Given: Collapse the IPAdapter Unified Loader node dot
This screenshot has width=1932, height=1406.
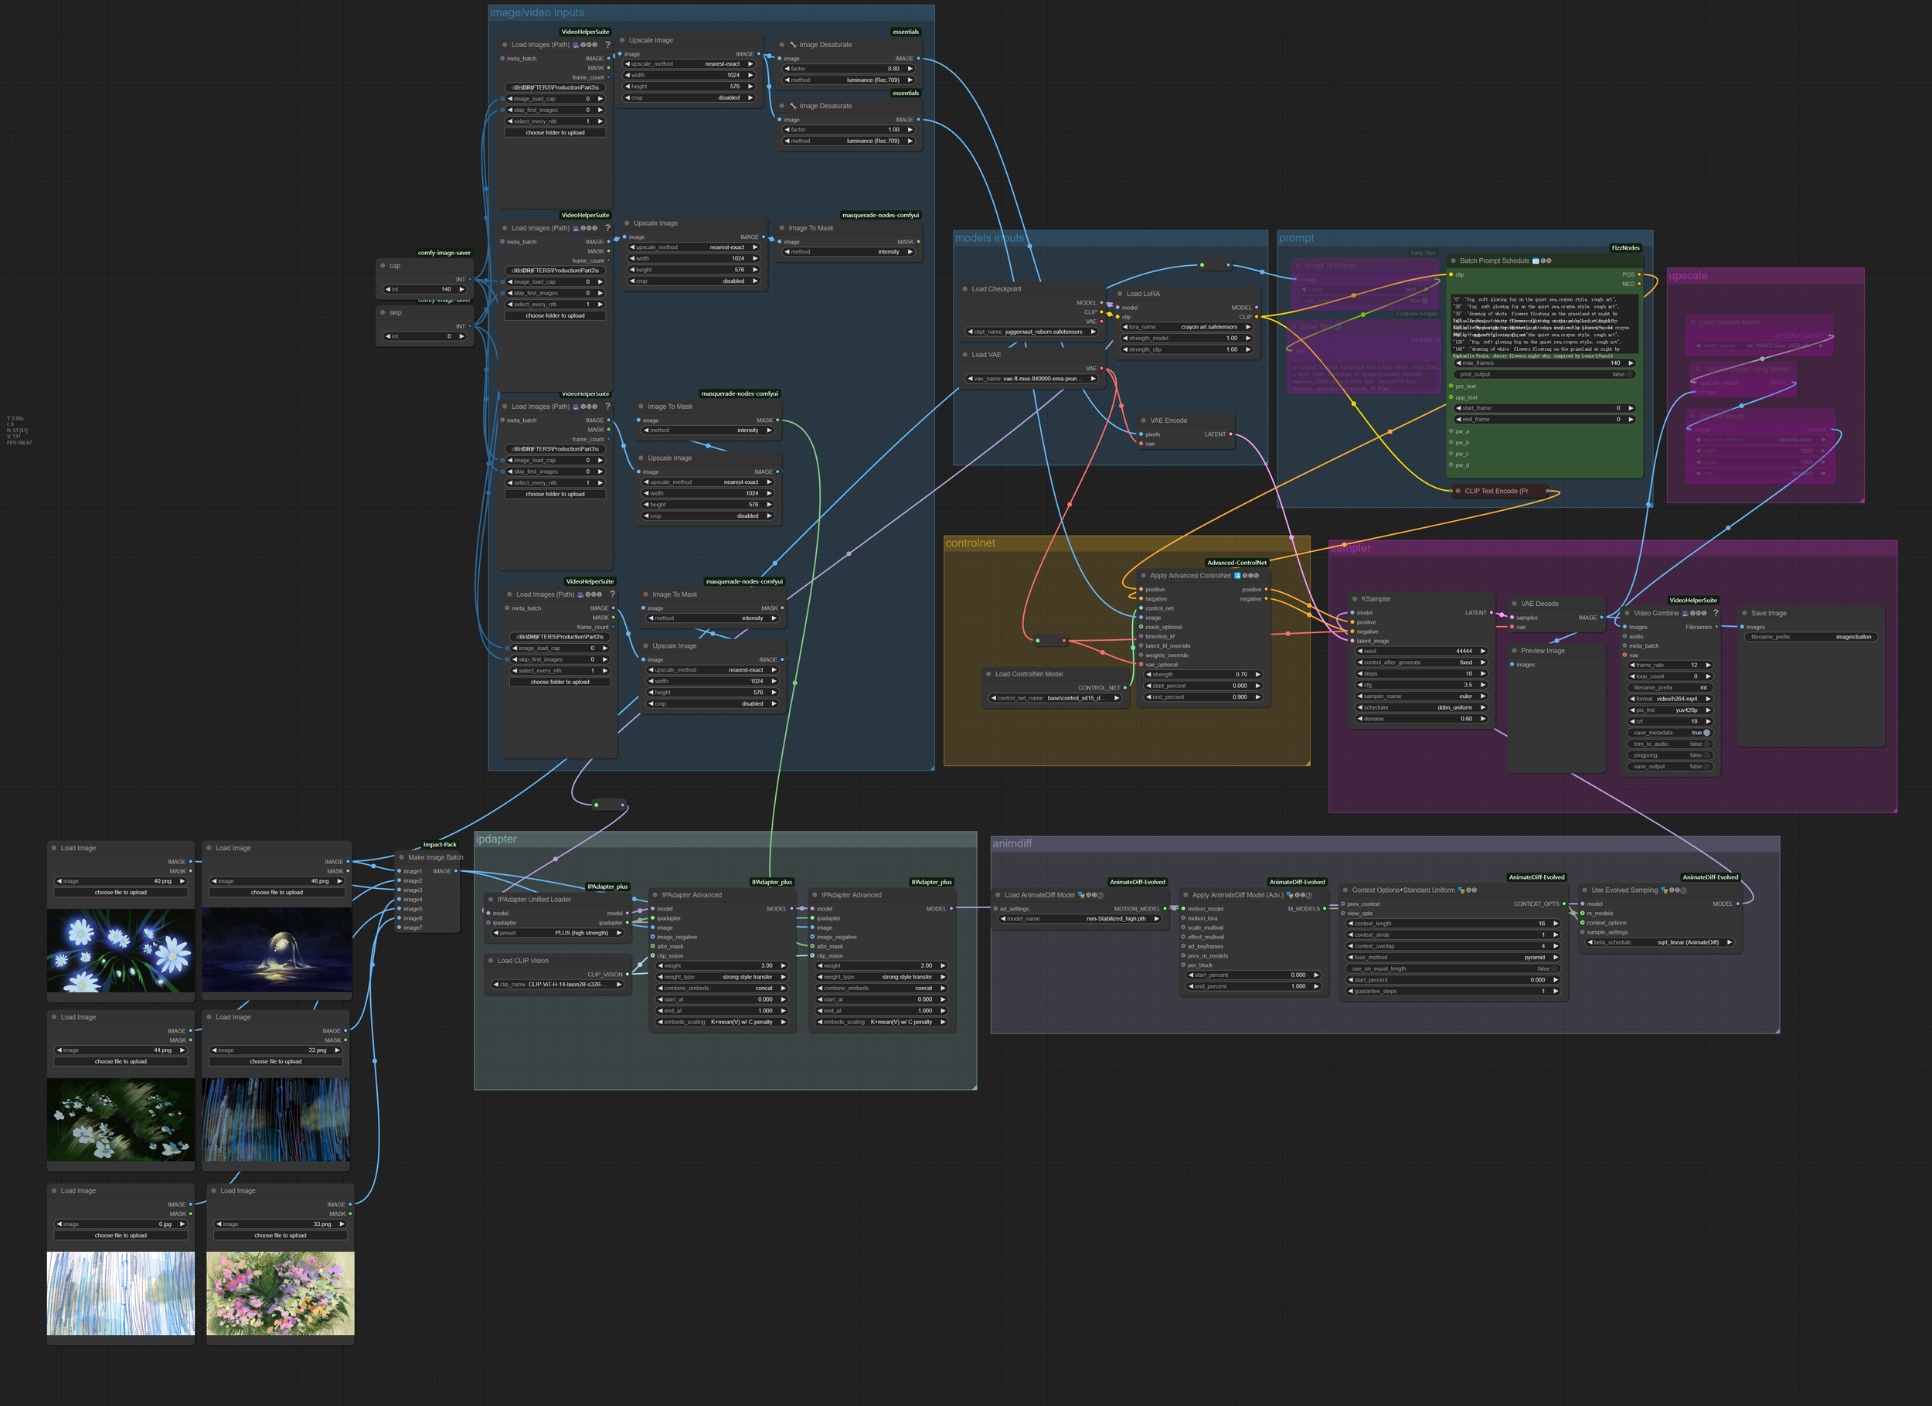Looking at the screenshot, I should coord(490,899).
